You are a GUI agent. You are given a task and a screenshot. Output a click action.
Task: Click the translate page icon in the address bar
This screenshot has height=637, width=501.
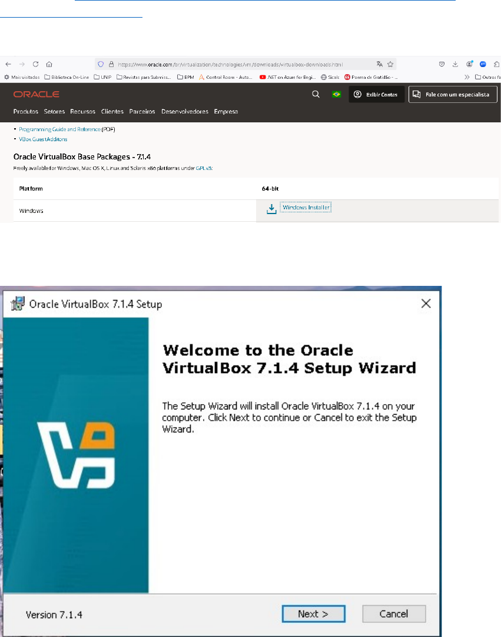[380, 64]
